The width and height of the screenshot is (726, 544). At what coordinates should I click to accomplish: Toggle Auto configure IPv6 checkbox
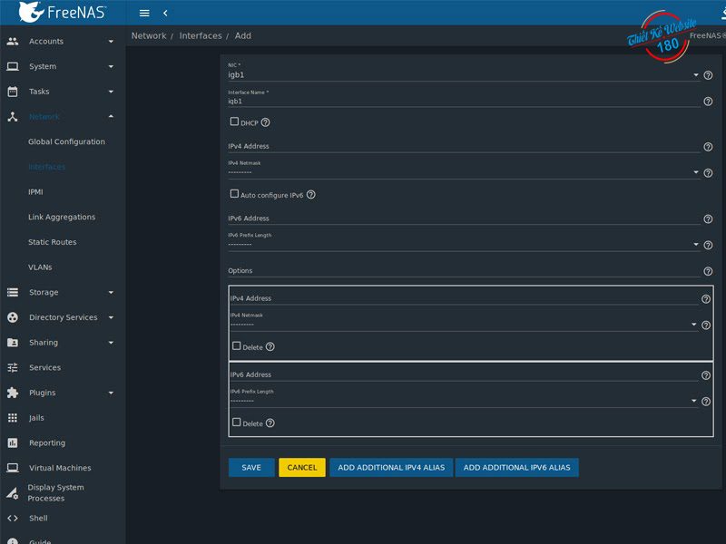pos(235,194)
